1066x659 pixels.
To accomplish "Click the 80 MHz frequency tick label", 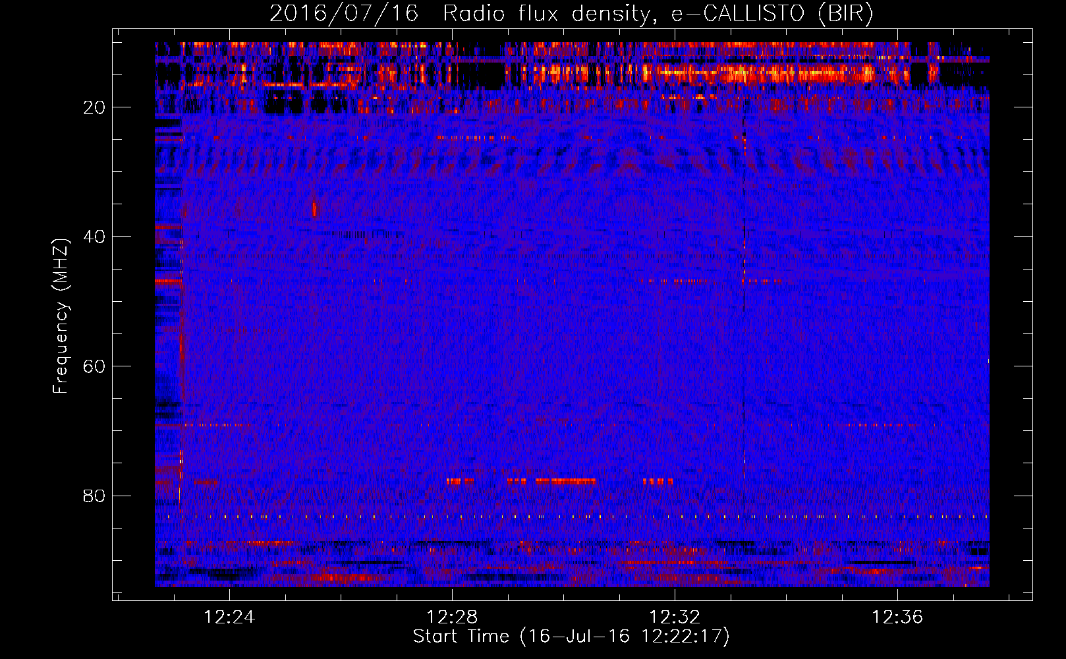I will point(95,496).
